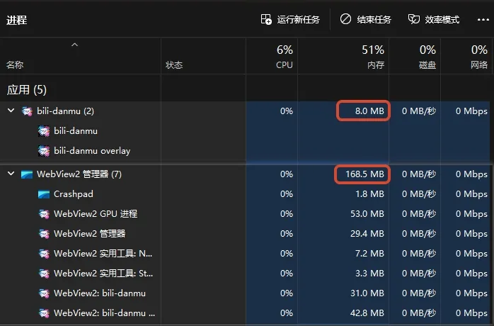The image size is (494, 326).
Task: Click the Efficiency mode leaf icon
Action: click(413, 19)
